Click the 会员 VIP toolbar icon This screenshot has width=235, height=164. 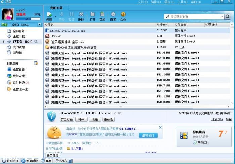pyautogui.click(x=123, y=15)
